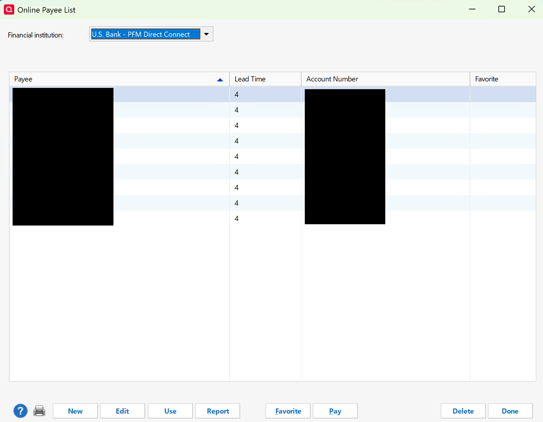Viewport: 543px width, 422px height.
Task: Minimize the Online Payee List window
Action: tap(472, 9)
